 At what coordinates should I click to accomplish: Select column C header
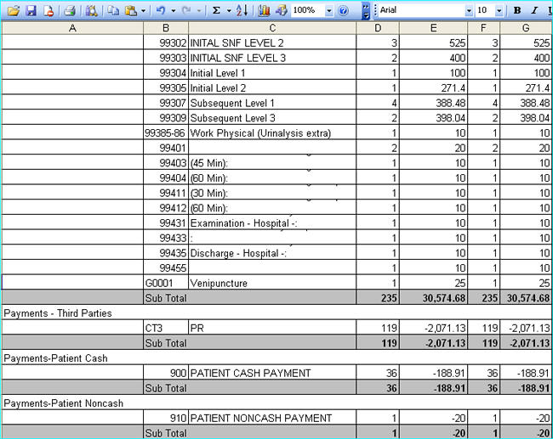271,28
